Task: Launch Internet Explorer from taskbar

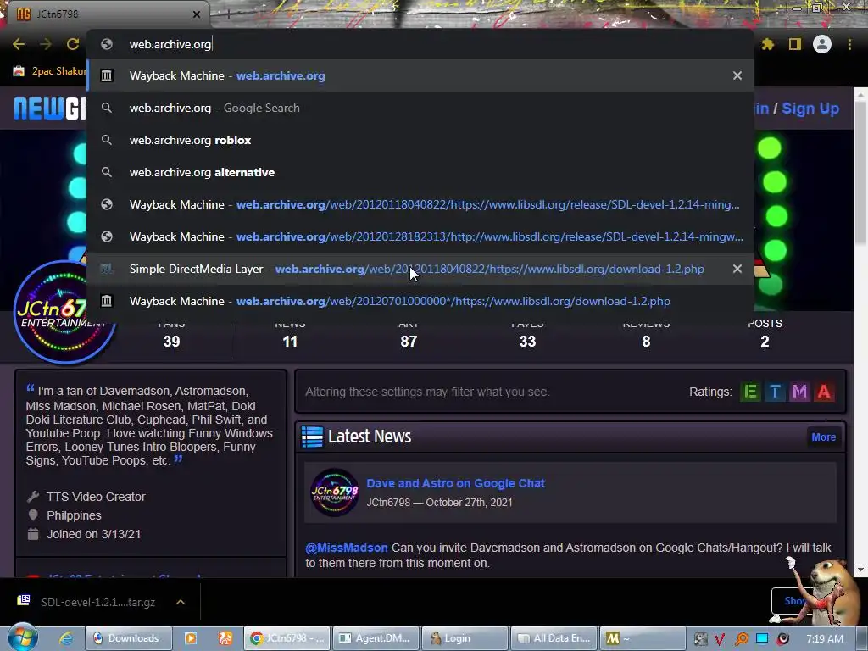Action: tap(66, 639)
